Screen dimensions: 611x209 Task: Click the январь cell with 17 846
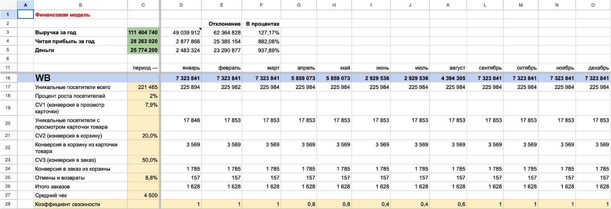point(181,123)
